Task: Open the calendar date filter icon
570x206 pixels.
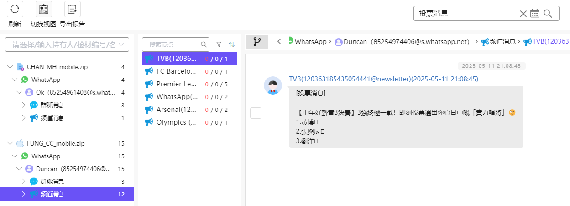Action: click(x=535, y=14)
